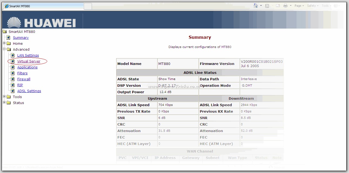Expand the Status folder plus sign
349x173 pixels.
click(4, 103)
